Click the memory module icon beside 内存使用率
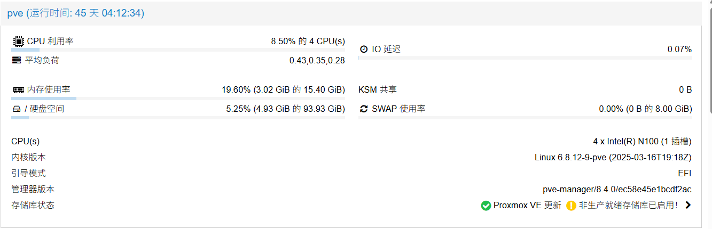 coord(18,89)
